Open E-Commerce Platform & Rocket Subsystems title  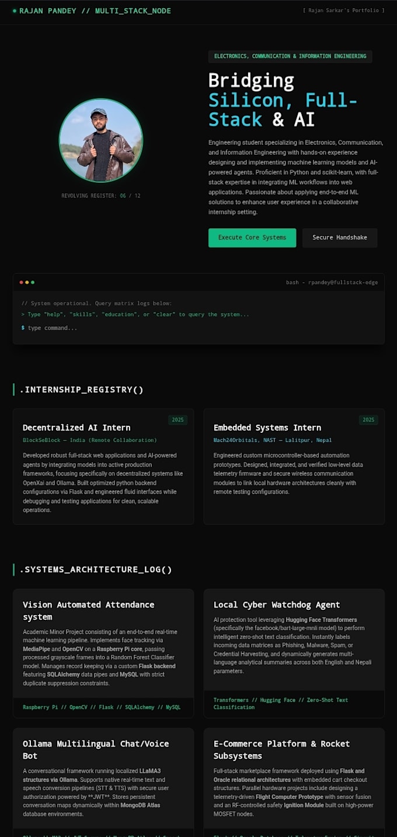[282, 749]
